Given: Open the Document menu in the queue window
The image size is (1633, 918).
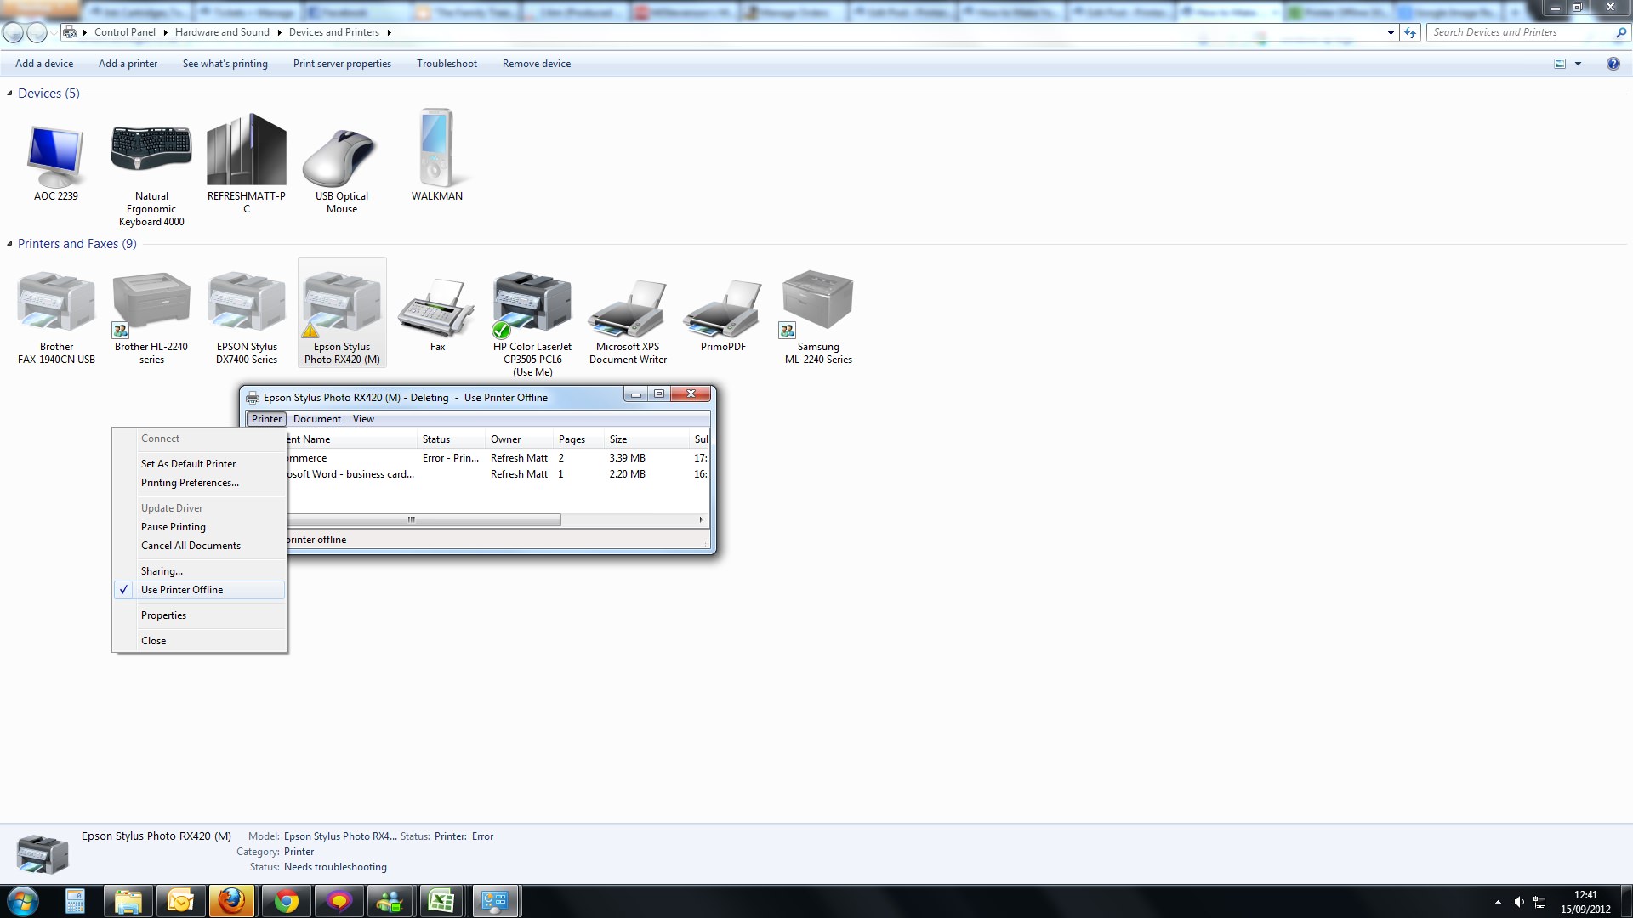Looking at the screenshot, I should pos(316,418).
